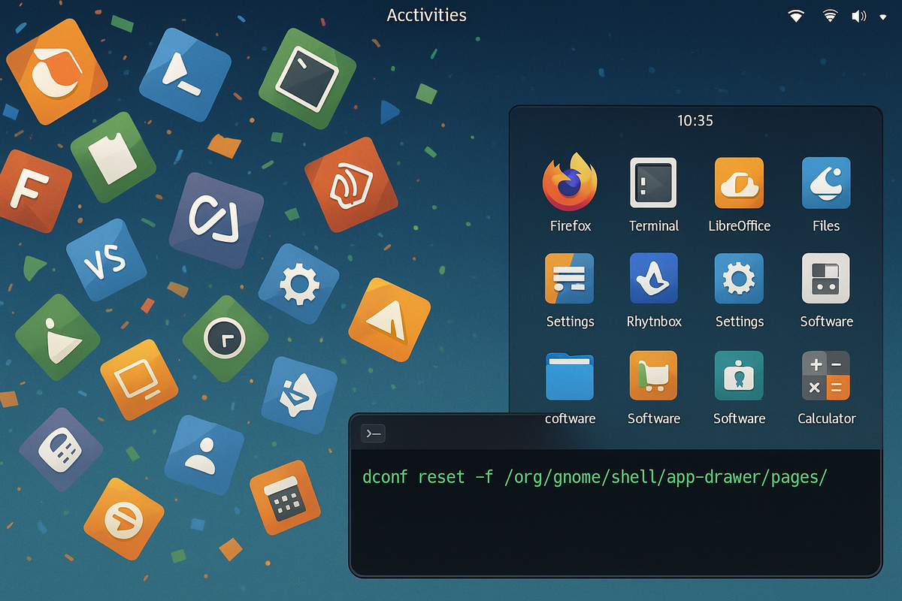
Task: Open the blue folder icon labeled coftware
Action: coord(569,376)
